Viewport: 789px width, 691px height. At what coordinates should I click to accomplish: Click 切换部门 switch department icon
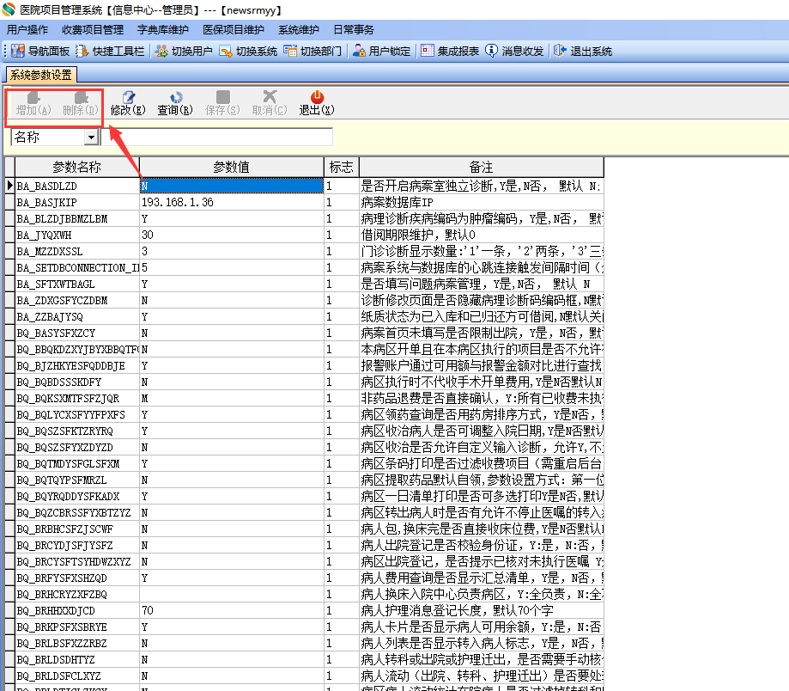(x=313, y=51)
